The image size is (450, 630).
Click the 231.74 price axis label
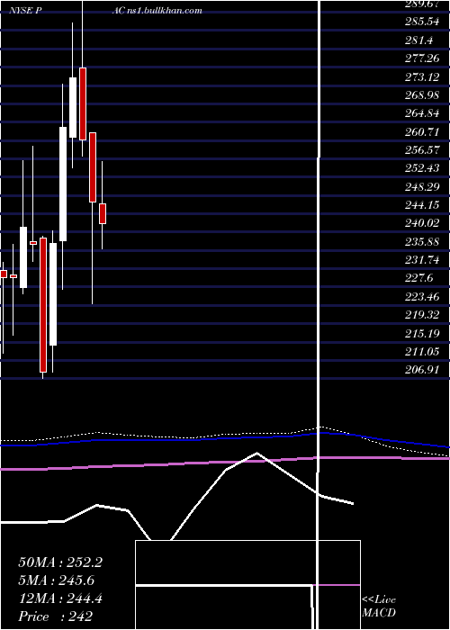tap(422, 260)
